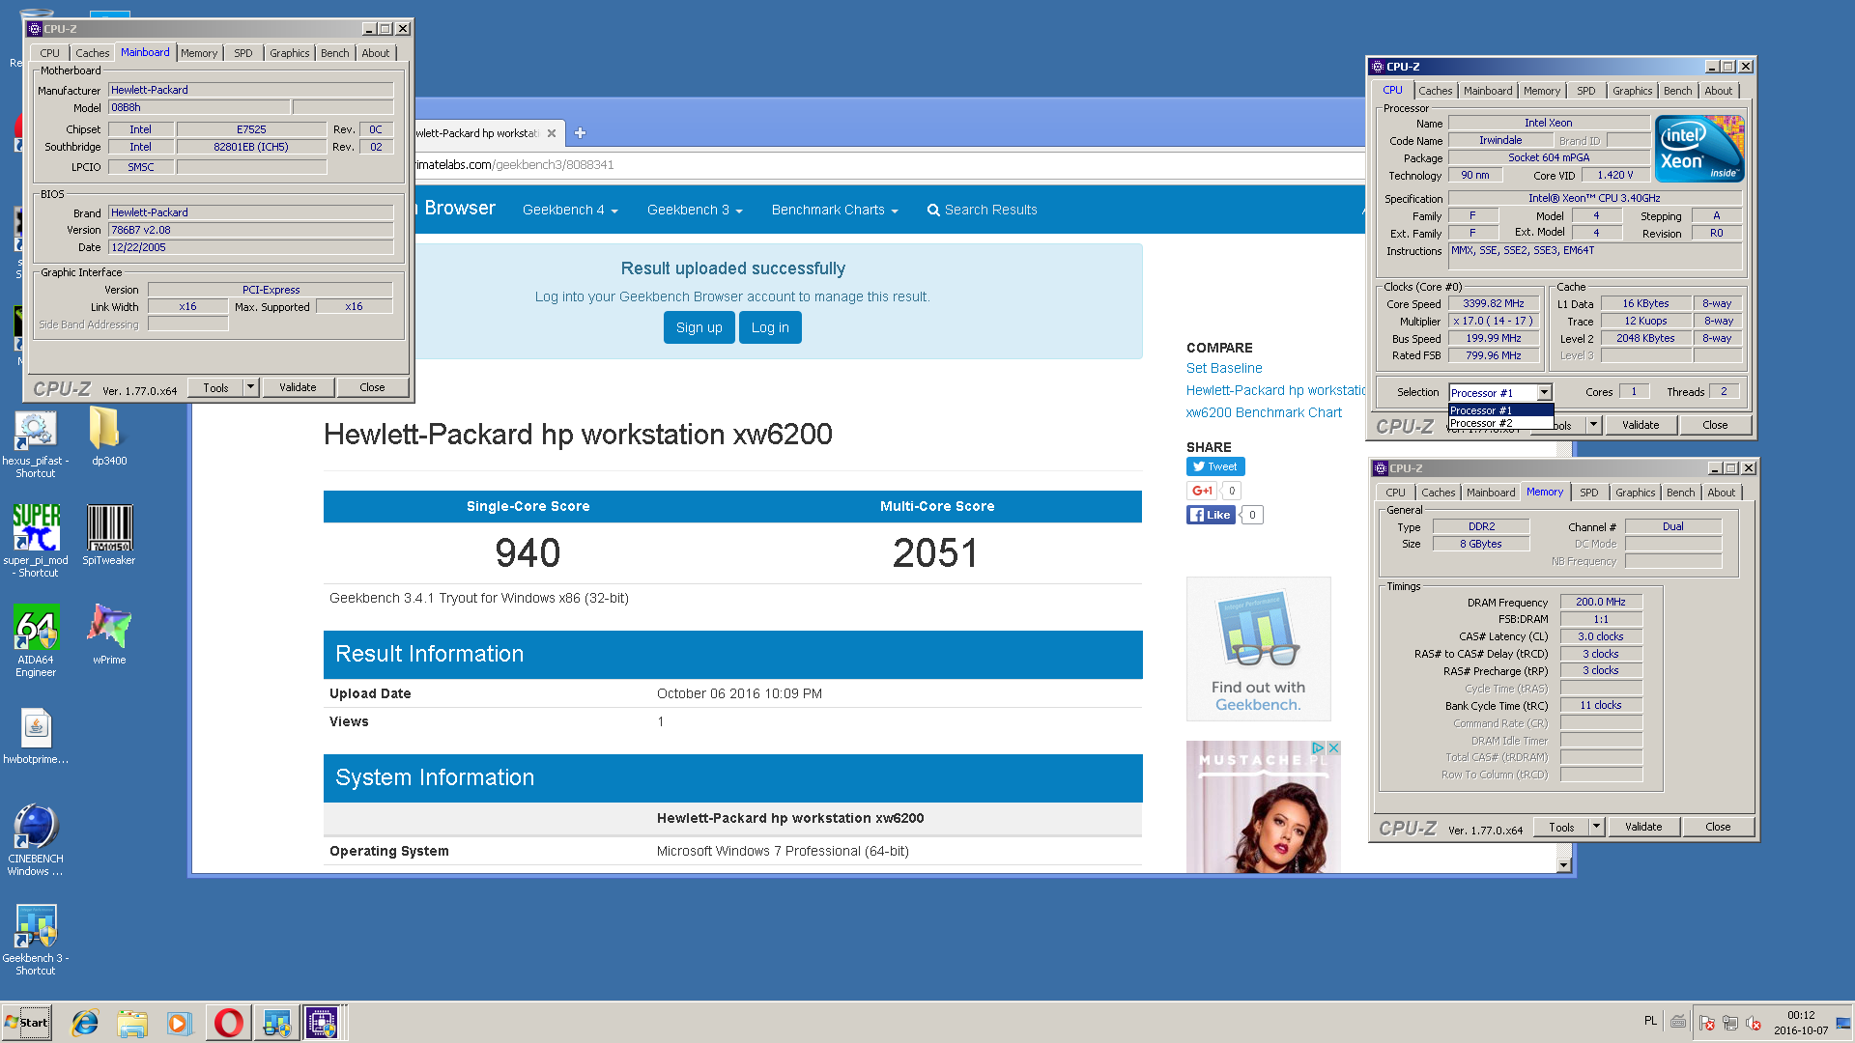The image size is (1855, 1043).
Task: Click the Log in button
Action: click(770, 327)
